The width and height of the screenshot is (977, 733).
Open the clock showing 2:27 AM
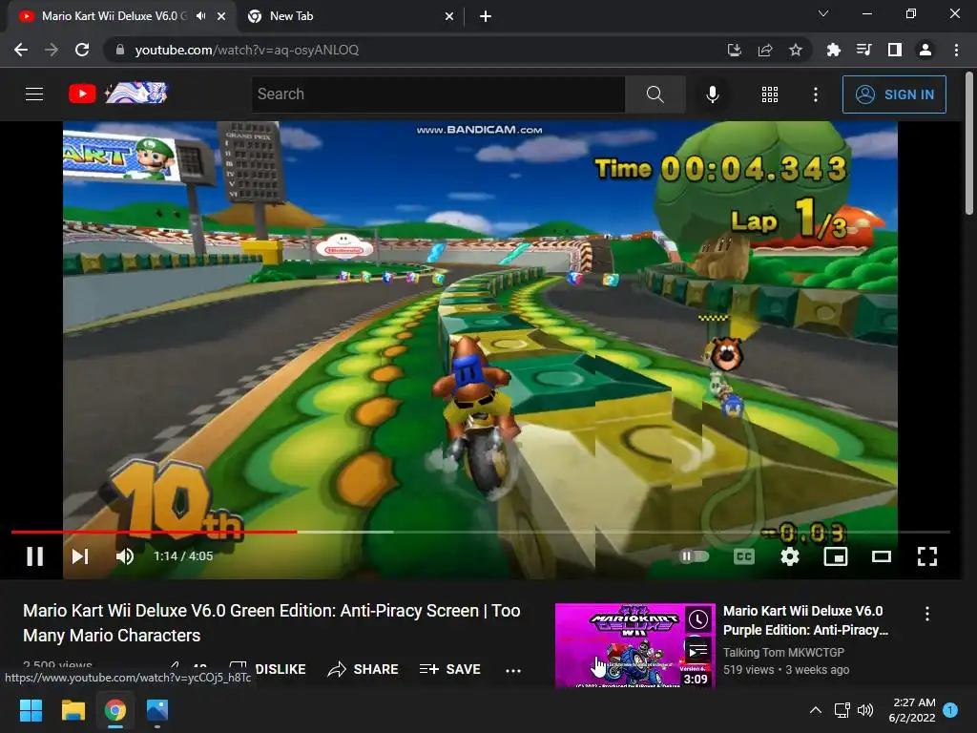[911, 710]
